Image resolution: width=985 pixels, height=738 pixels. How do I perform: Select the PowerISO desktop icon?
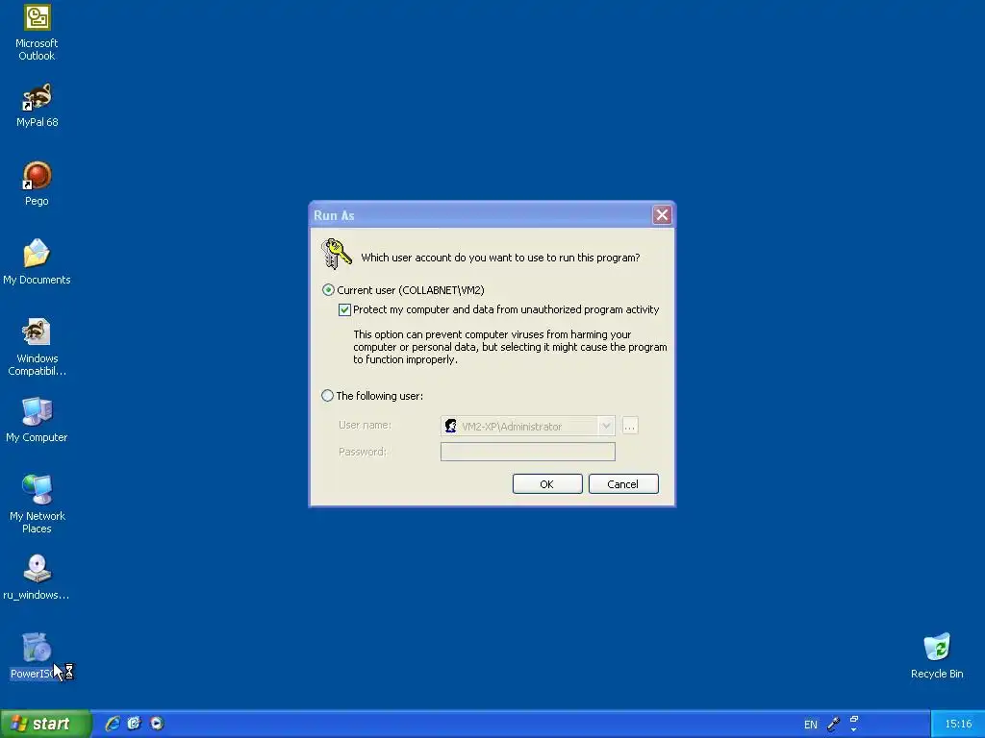click(37, 655)
